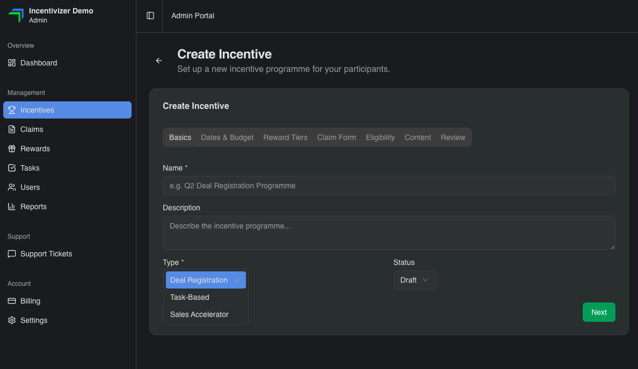Click the Status dropdown chevron
Screen dimensions: 638x369
click(x=426, y=280)
